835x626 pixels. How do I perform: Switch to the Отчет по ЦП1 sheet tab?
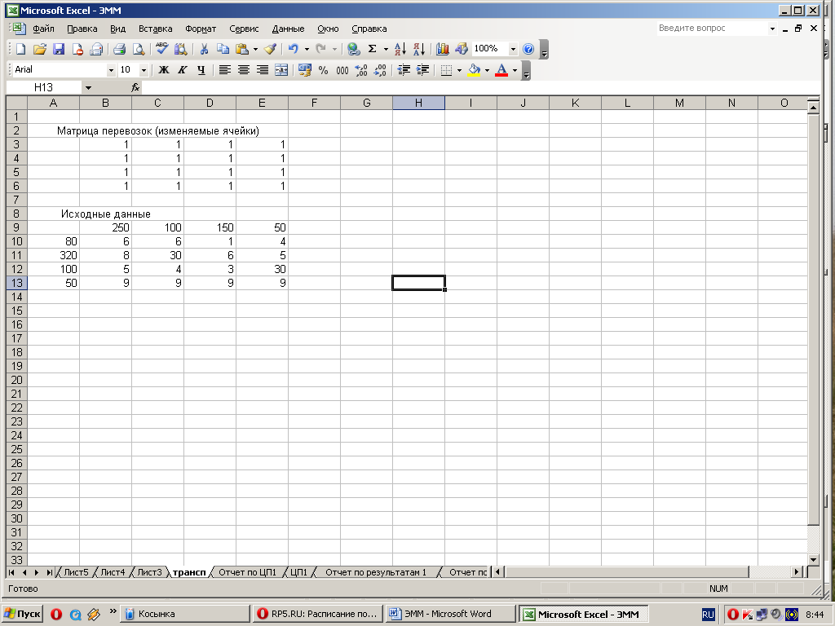[248, 572]
